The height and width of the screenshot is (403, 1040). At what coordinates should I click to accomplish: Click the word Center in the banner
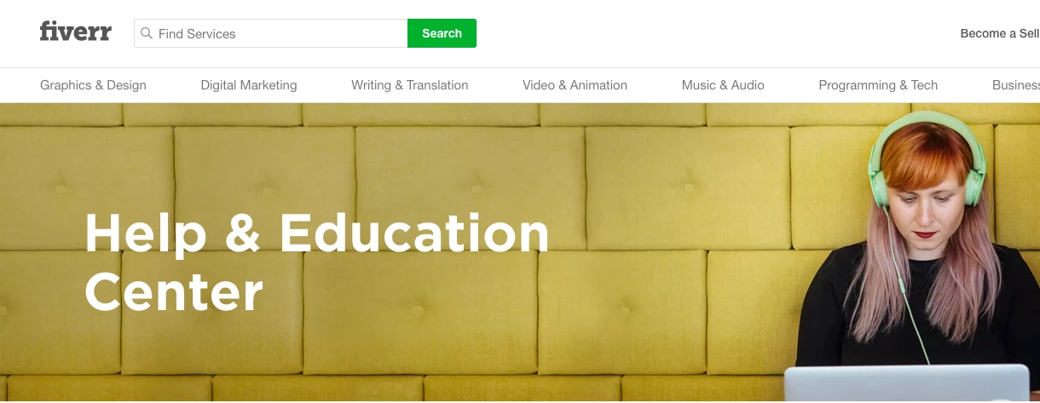[x=174, y=291]
